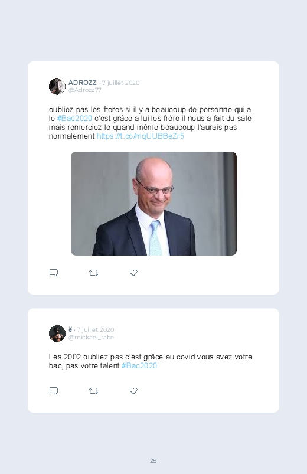Screen dimensions: 307x474
Task: Click the 7 juillet 2020 date on ADROZZ's tweet
Action: (120, 83)
